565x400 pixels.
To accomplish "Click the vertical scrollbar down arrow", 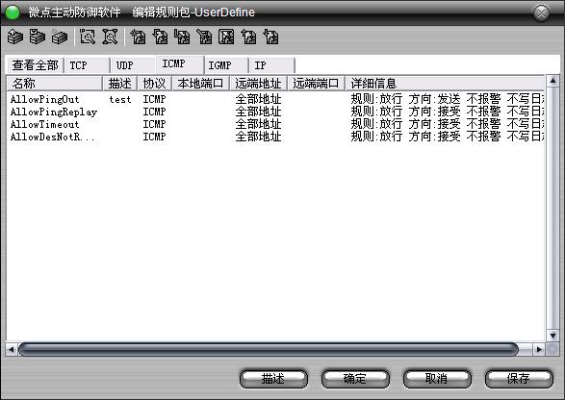I will [553, 336].
